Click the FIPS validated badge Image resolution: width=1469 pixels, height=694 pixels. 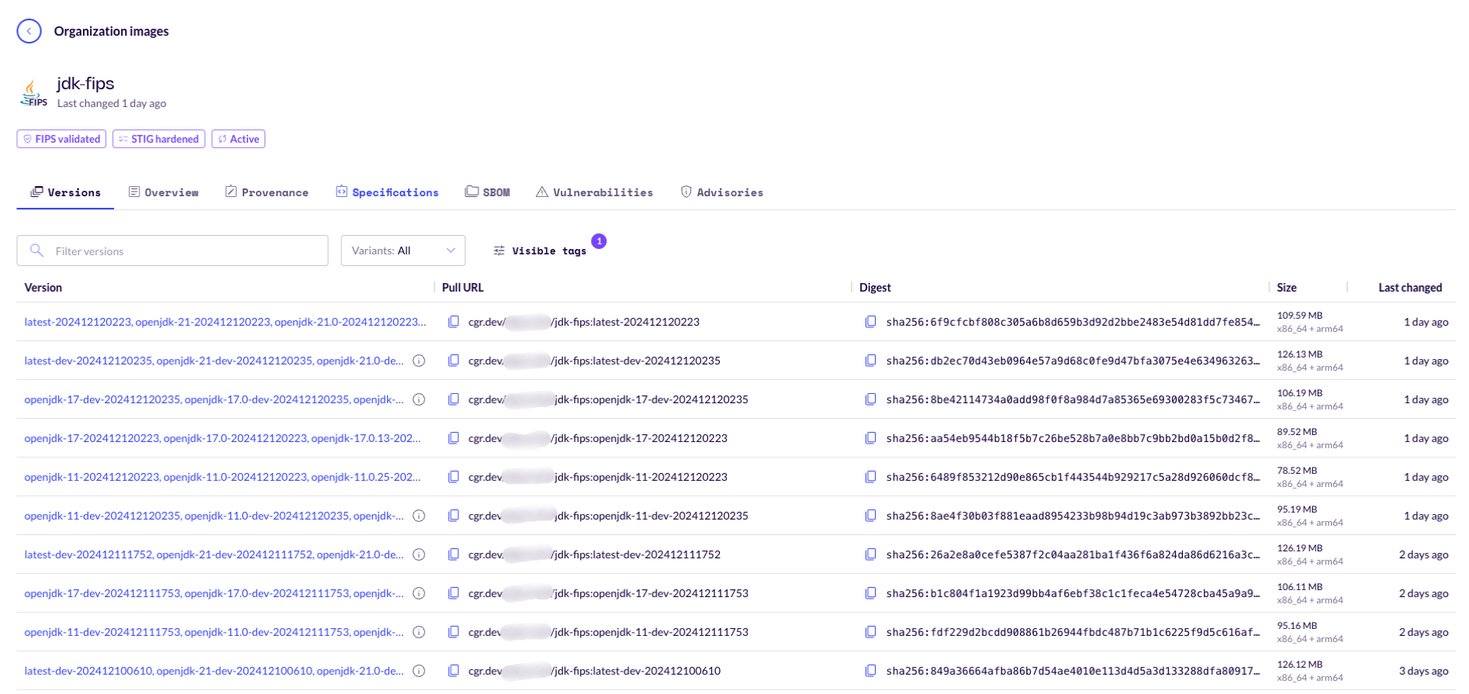[61, 139]
